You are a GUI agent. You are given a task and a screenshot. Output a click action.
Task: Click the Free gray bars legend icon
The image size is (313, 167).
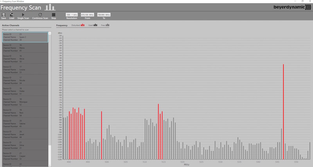[107, 25]
